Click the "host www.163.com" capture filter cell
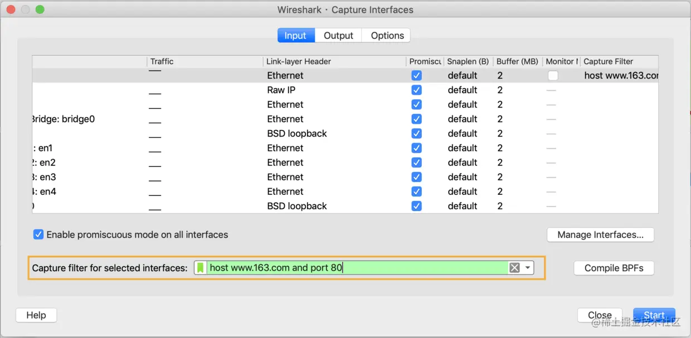The height and width of the screenshot is (338, 691). coord(621,76)
